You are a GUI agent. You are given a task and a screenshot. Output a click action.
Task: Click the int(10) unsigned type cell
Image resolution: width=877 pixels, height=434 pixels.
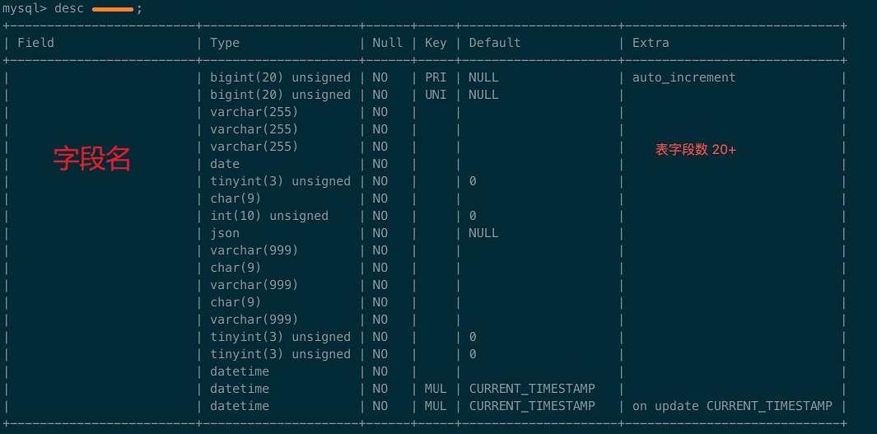point(268,216)
